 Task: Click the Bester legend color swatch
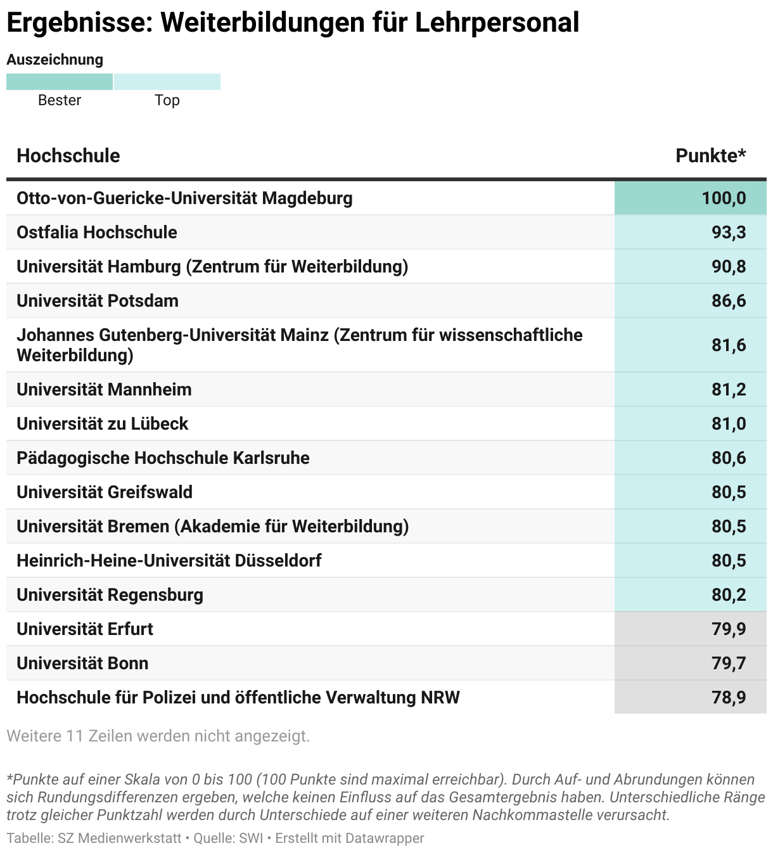60,82
